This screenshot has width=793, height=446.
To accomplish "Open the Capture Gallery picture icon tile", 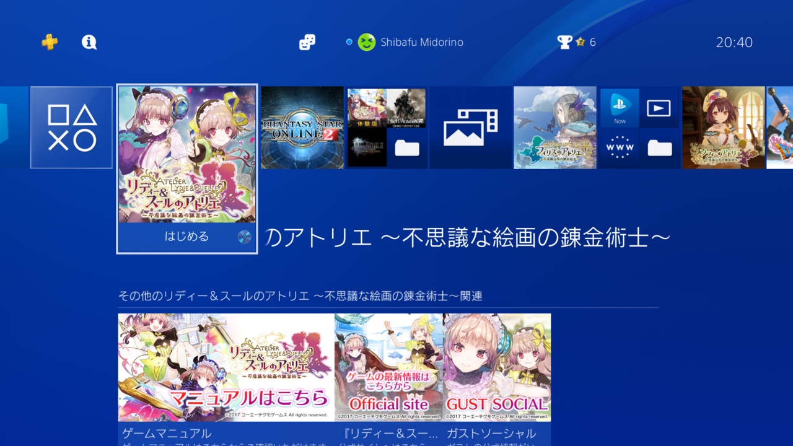I will point(471,128).
